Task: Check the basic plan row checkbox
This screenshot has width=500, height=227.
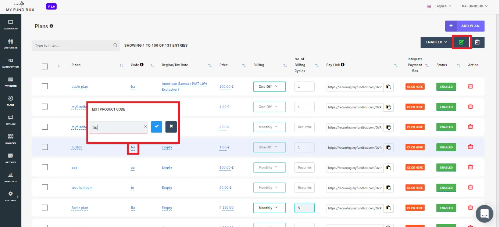Action: [x=45, y=86]
